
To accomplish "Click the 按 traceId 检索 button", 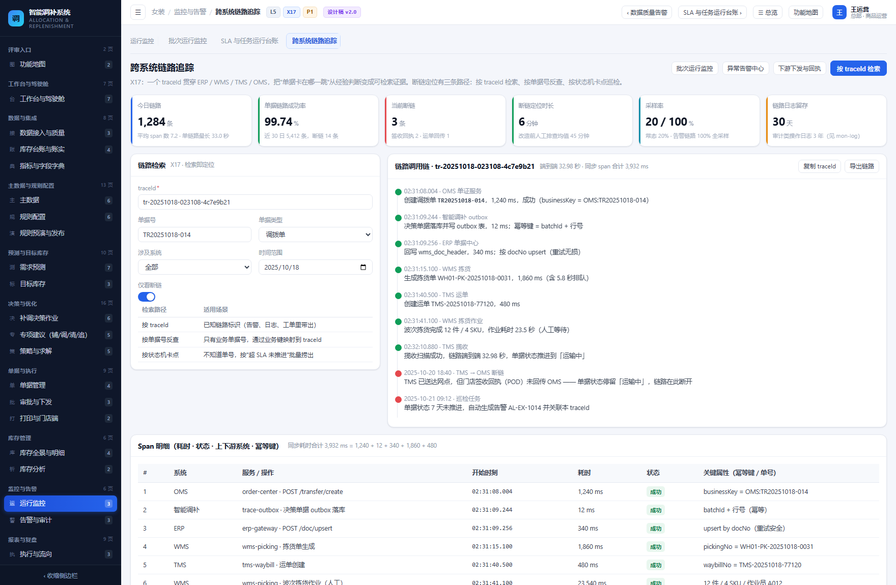I will pos(858,68).
